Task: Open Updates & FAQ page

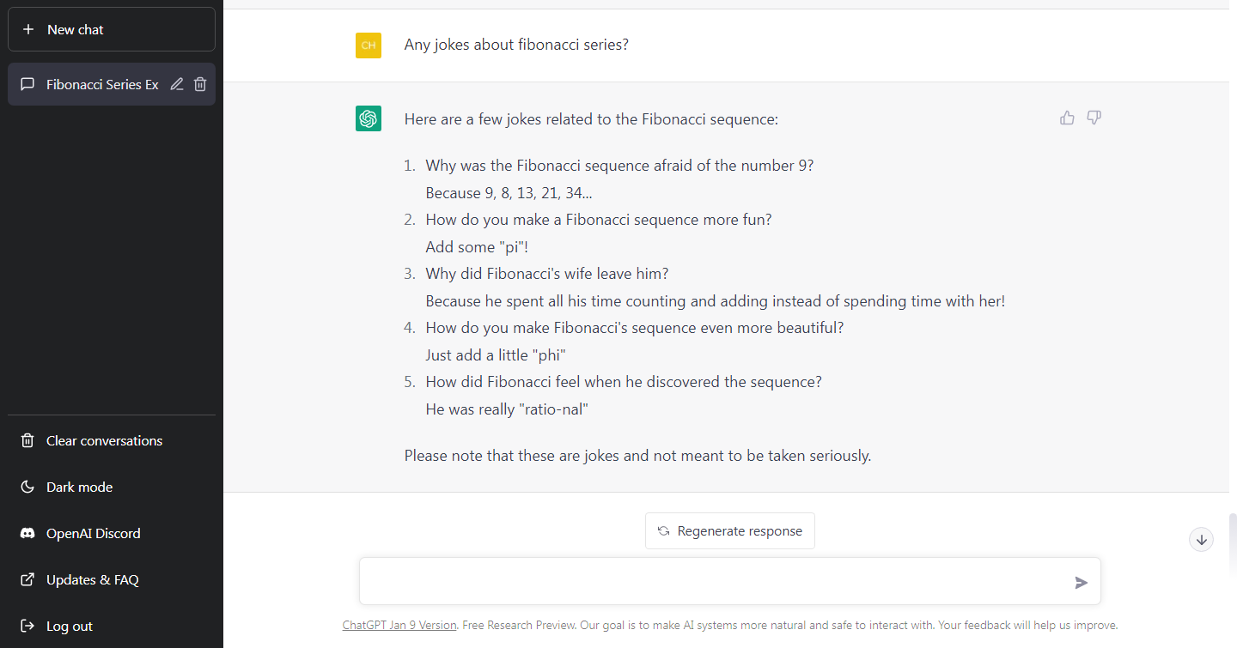Action: coord(92,579)
